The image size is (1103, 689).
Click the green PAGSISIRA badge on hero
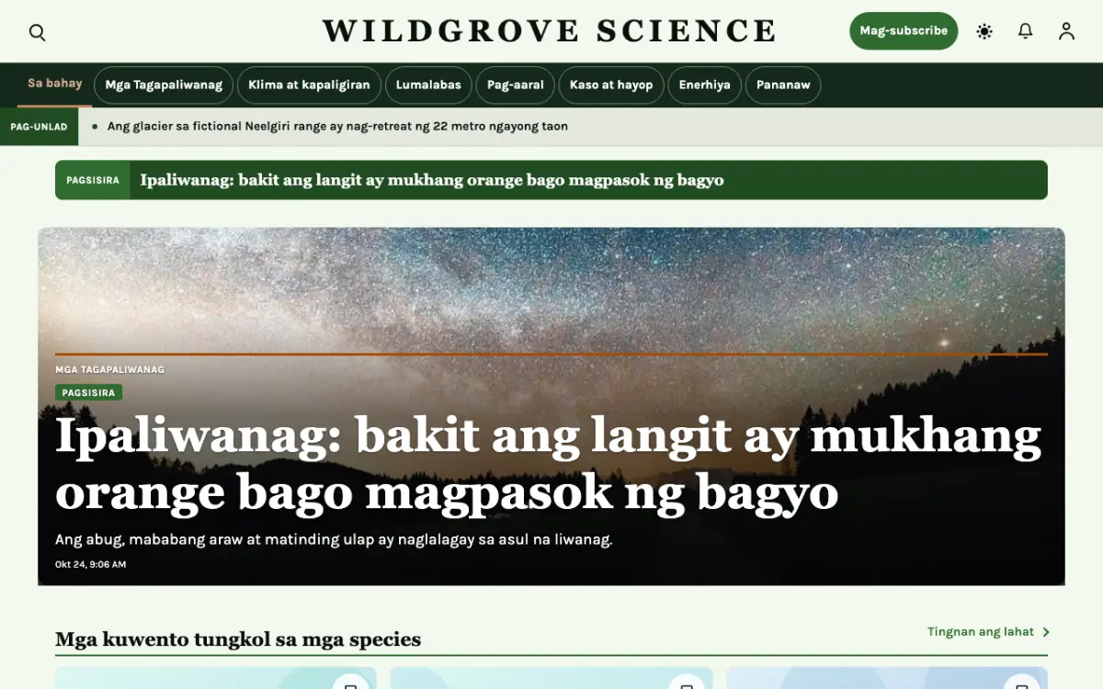(x=88, y=392)
